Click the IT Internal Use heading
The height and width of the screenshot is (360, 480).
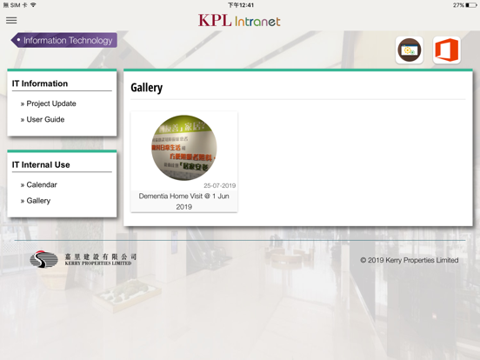tap(41, 164)
